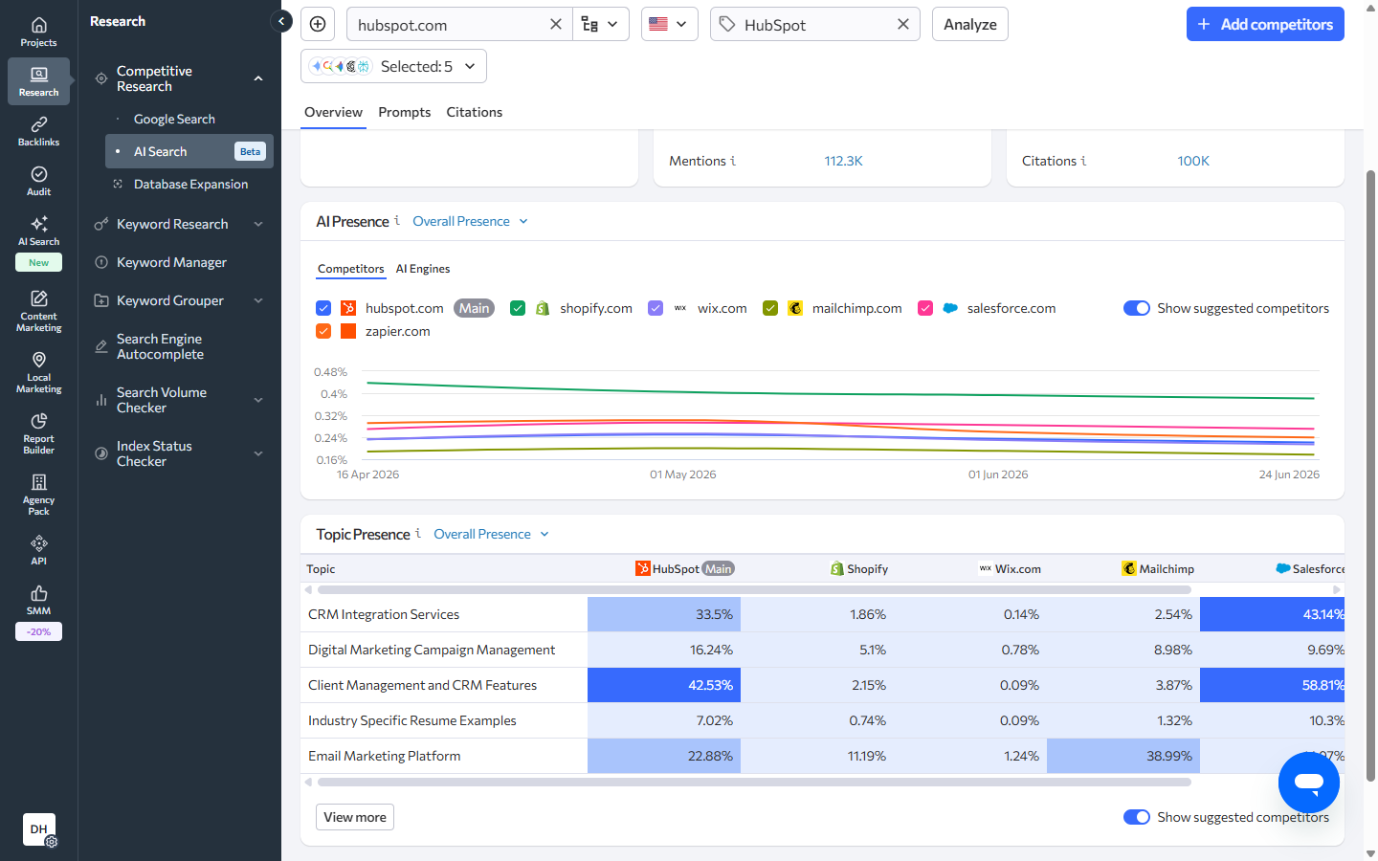Click the Mentions info icon

[733, 161]
